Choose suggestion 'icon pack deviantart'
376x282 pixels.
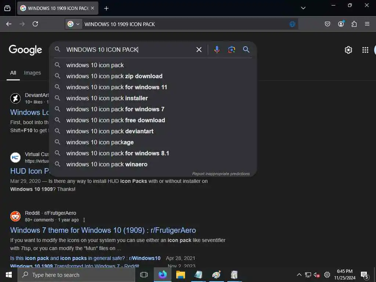pyautogui.click(x=153, y=131)
